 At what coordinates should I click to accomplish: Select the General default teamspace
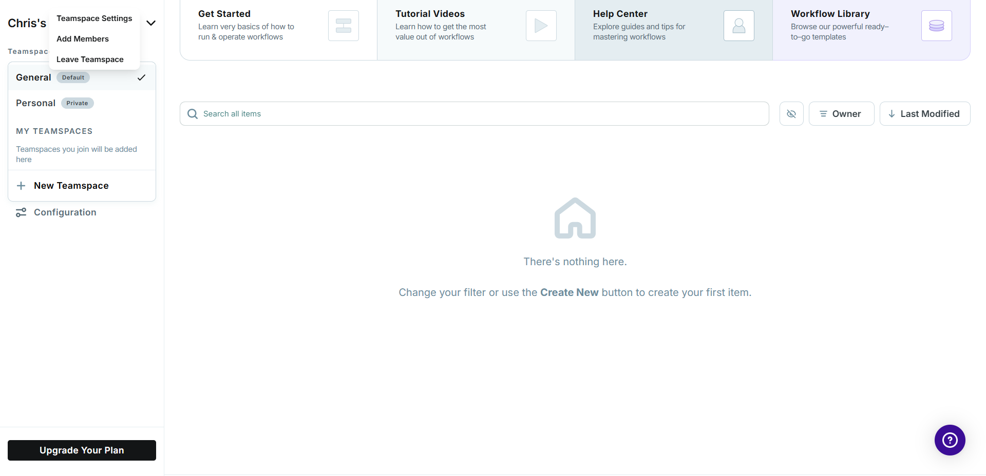point(82,77)
